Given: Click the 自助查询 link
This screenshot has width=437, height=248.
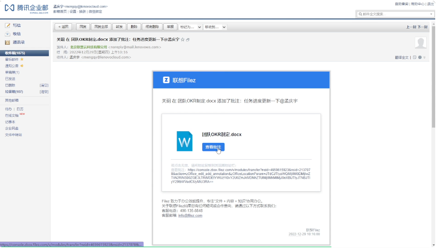Looking at the screenshot, I should tap(402, 4).
